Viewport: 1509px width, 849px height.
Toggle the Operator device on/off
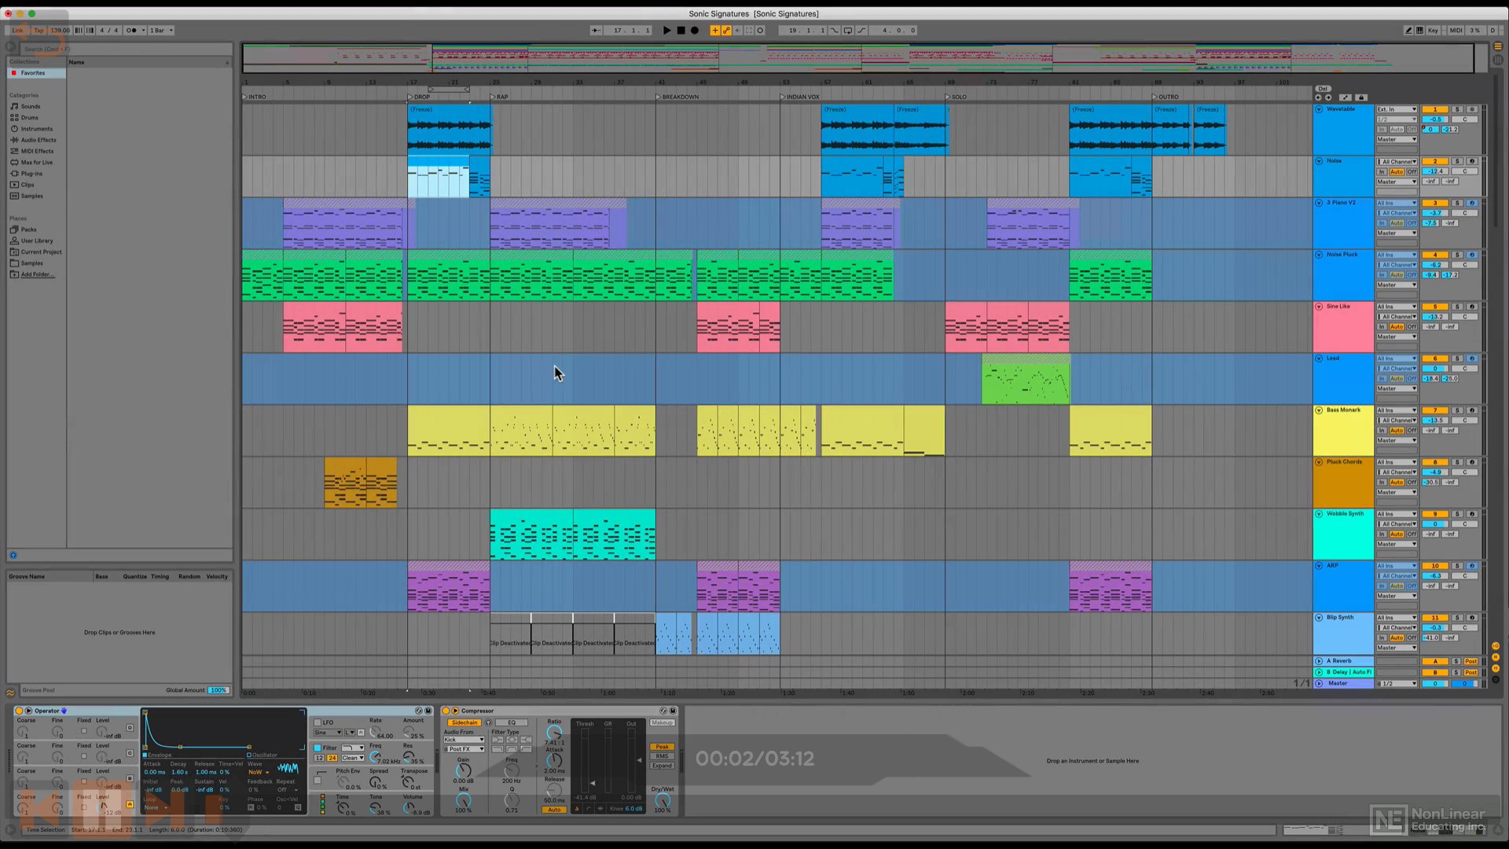pyautogui.click(x=19, y=711)
